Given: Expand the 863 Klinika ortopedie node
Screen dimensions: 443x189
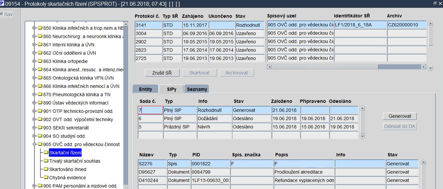Looking at the screenshot, I should (x=34, y=61).
